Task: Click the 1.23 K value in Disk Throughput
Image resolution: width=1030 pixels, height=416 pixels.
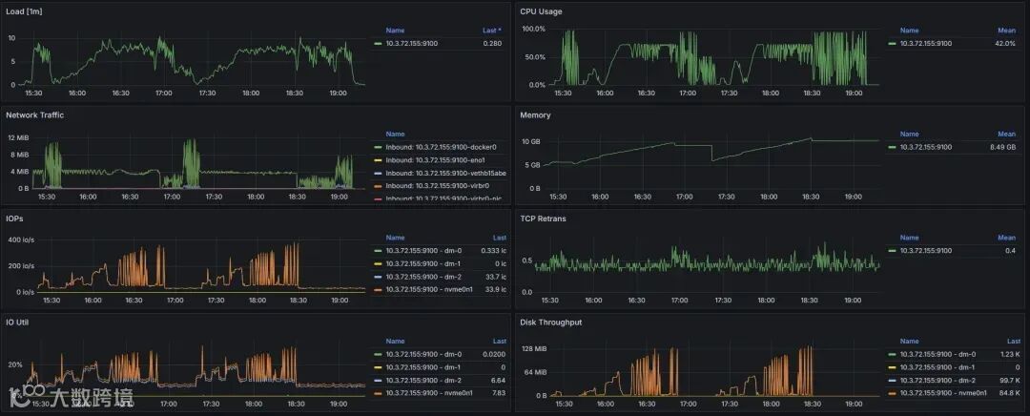Action: pyautogui.click(x=1010, y=355)
